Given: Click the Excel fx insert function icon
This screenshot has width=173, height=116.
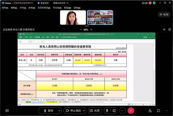Looking at the screenshot, I should 42,42.
